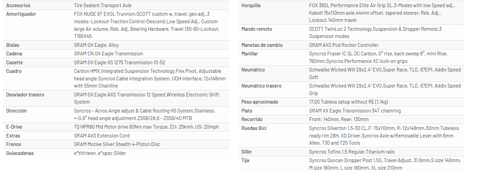Select the "Tija" row label
500x184 pixels.
point(245,160)
